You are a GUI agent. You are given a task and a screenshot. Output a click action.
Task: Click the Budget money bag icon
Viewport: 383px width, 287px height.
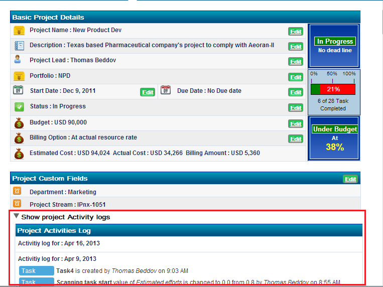click(x=19, y=123)
